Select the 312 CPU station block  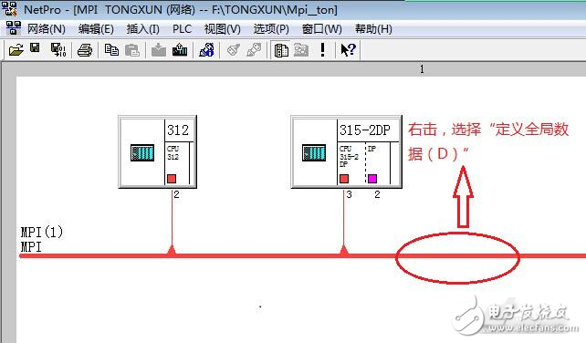(157, 151)
